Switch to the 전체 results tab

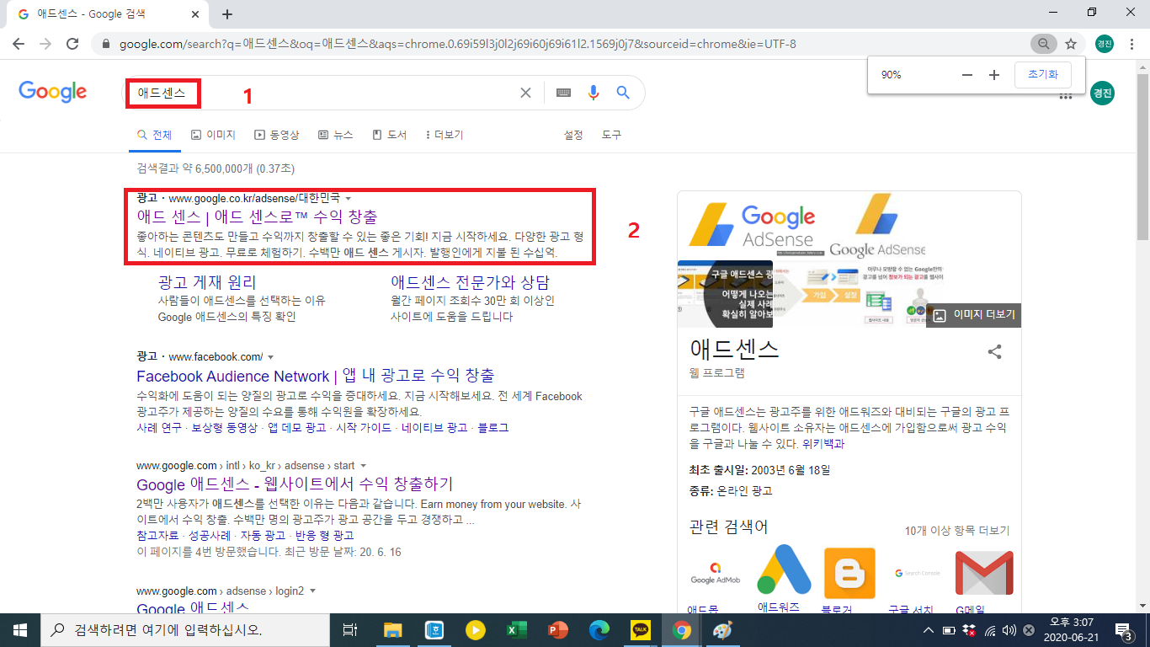pos(155,135)
